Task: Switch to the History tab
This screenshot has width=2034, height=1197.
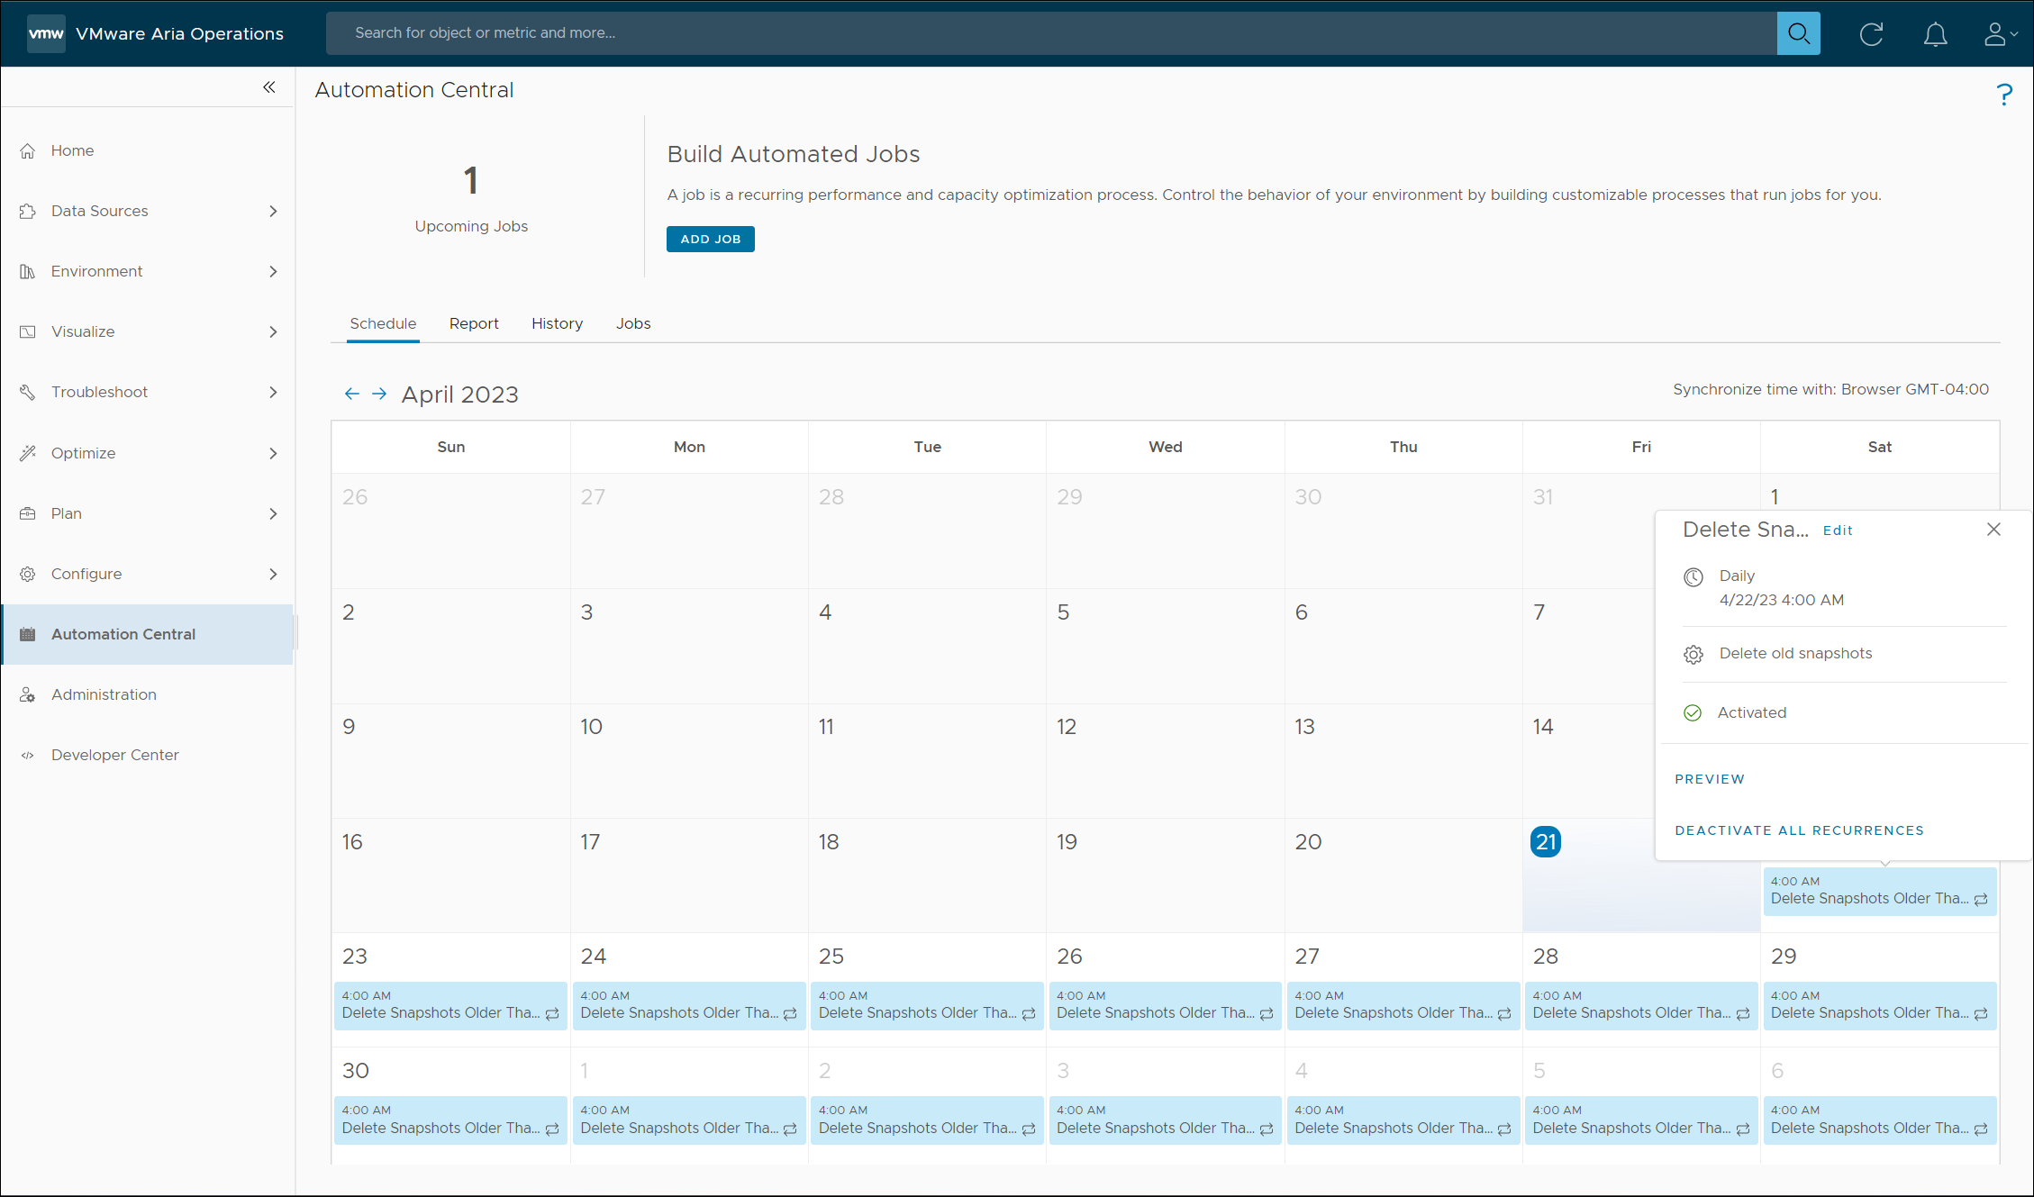Action: [557, 323]
